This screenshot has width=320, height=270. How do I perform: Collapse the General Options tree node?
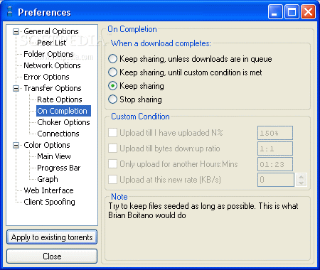click(x=16, y=31)
